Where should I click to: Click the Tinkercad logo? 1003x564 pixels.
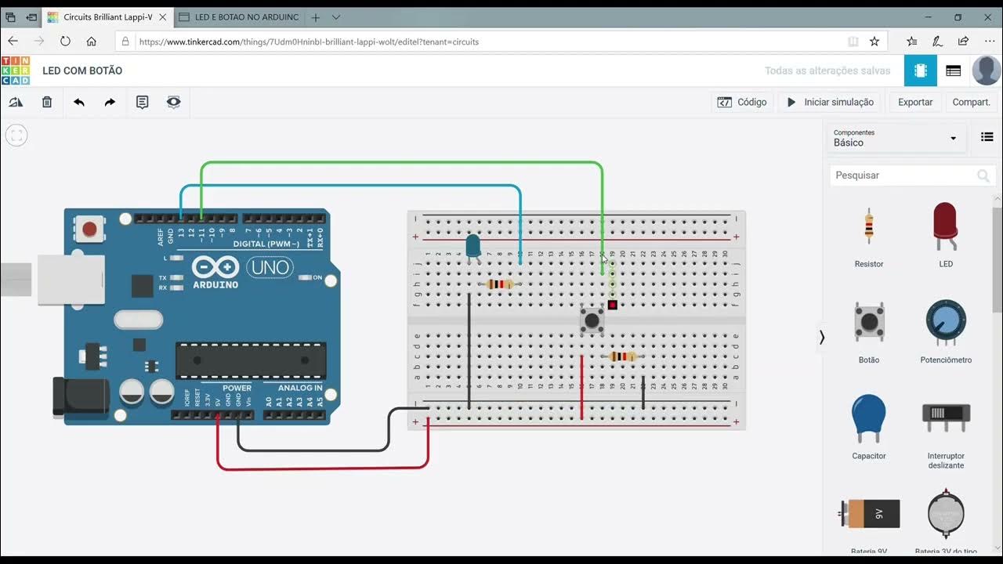pos(15,70)
